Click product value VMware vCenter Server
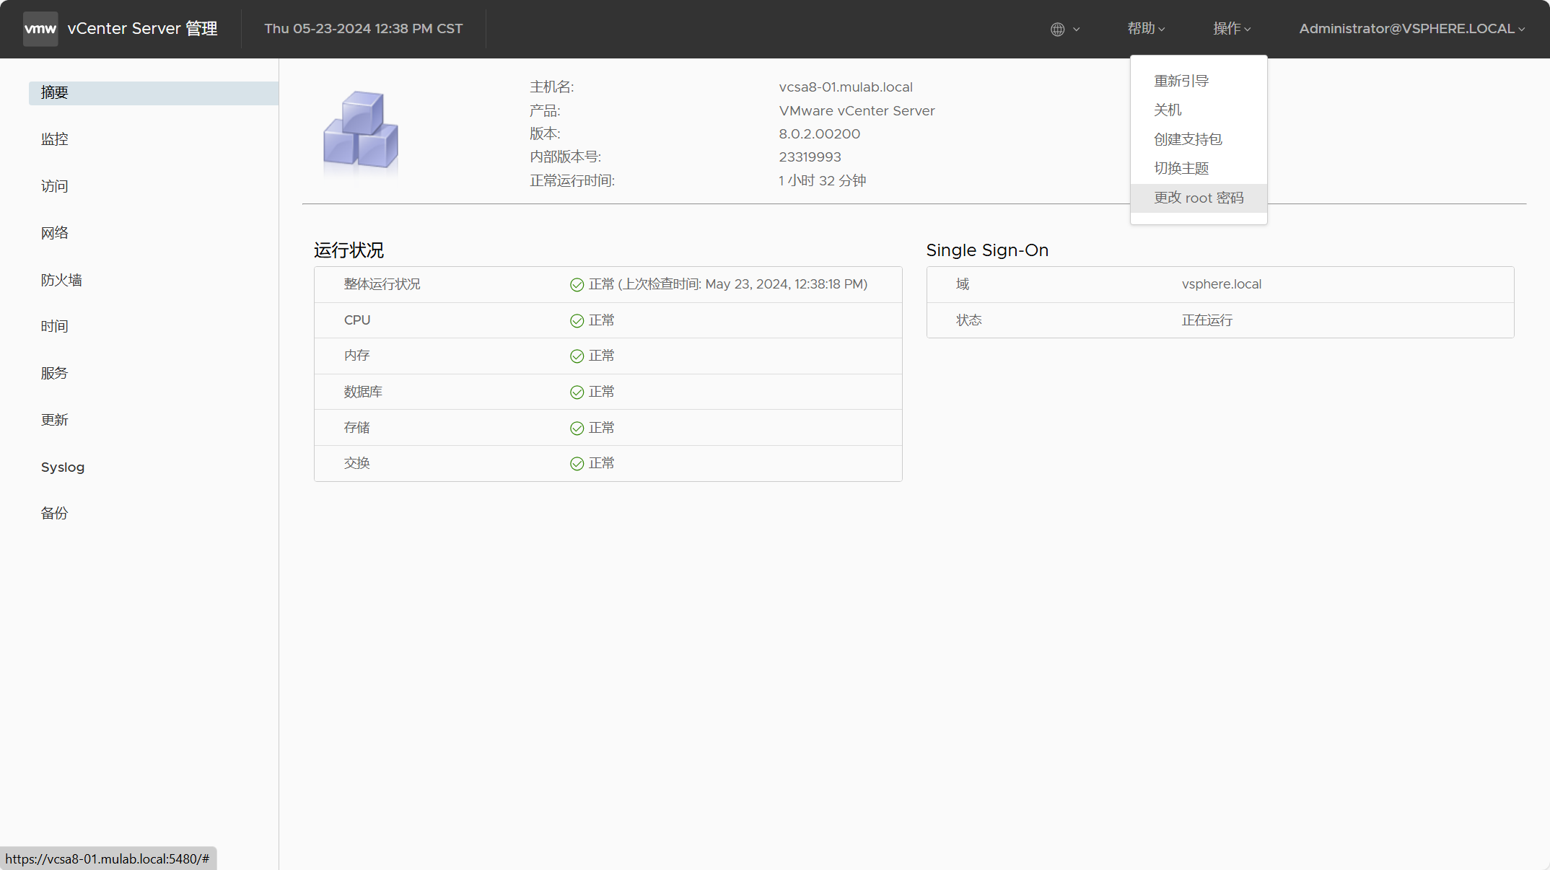This screenshot has width=1550, height=870. pos(857,111)
